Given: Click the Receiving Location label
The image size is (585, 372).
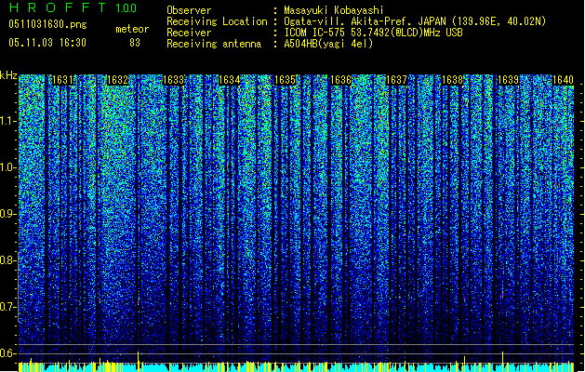Looking at the screenshot, I should coord(217,21).
